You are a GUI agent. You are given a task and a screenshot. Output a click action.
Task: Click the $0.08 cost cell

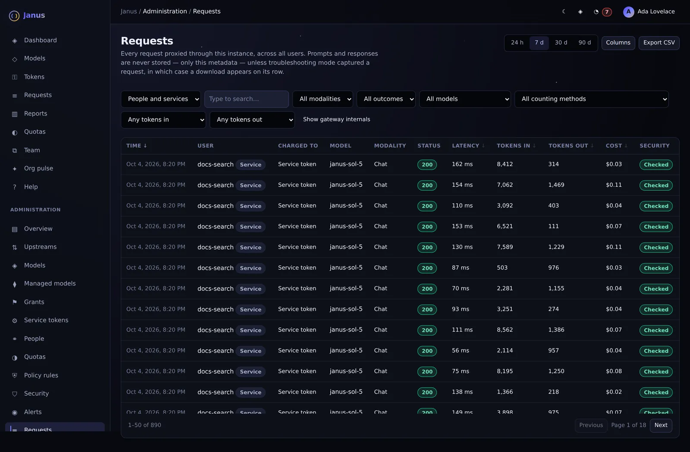(614, 371)
